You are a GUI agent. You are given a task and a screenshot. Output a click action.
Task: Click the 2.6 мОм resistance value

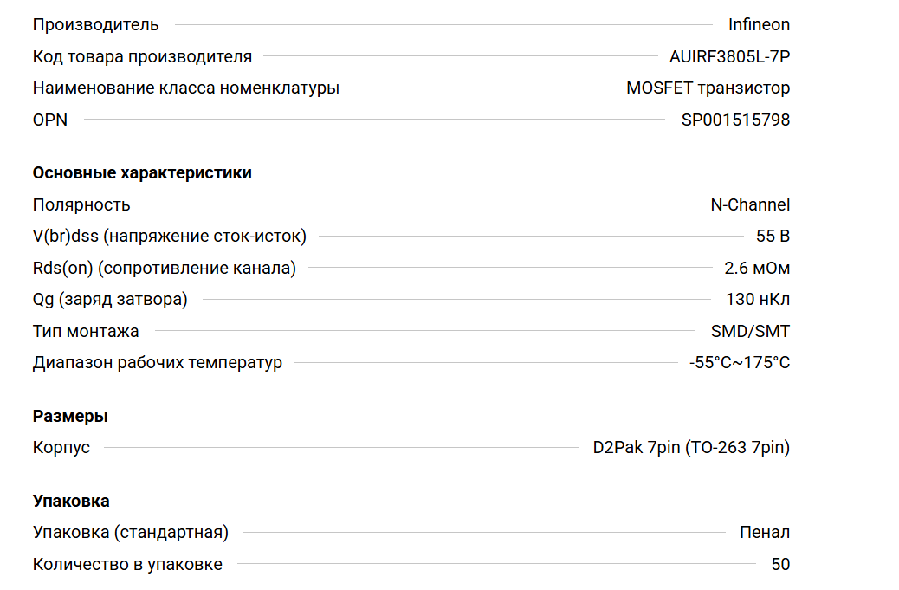(x=757, y=269)
